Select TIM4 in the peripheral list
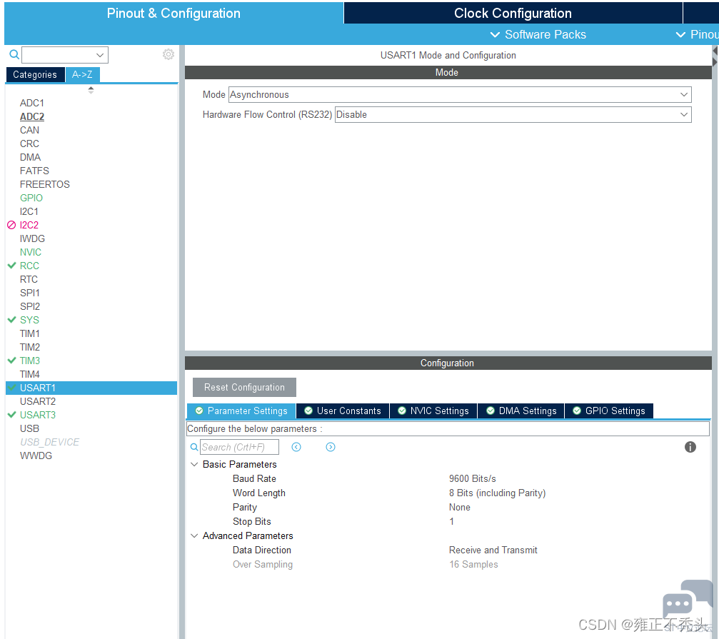 tap(30, 374)
